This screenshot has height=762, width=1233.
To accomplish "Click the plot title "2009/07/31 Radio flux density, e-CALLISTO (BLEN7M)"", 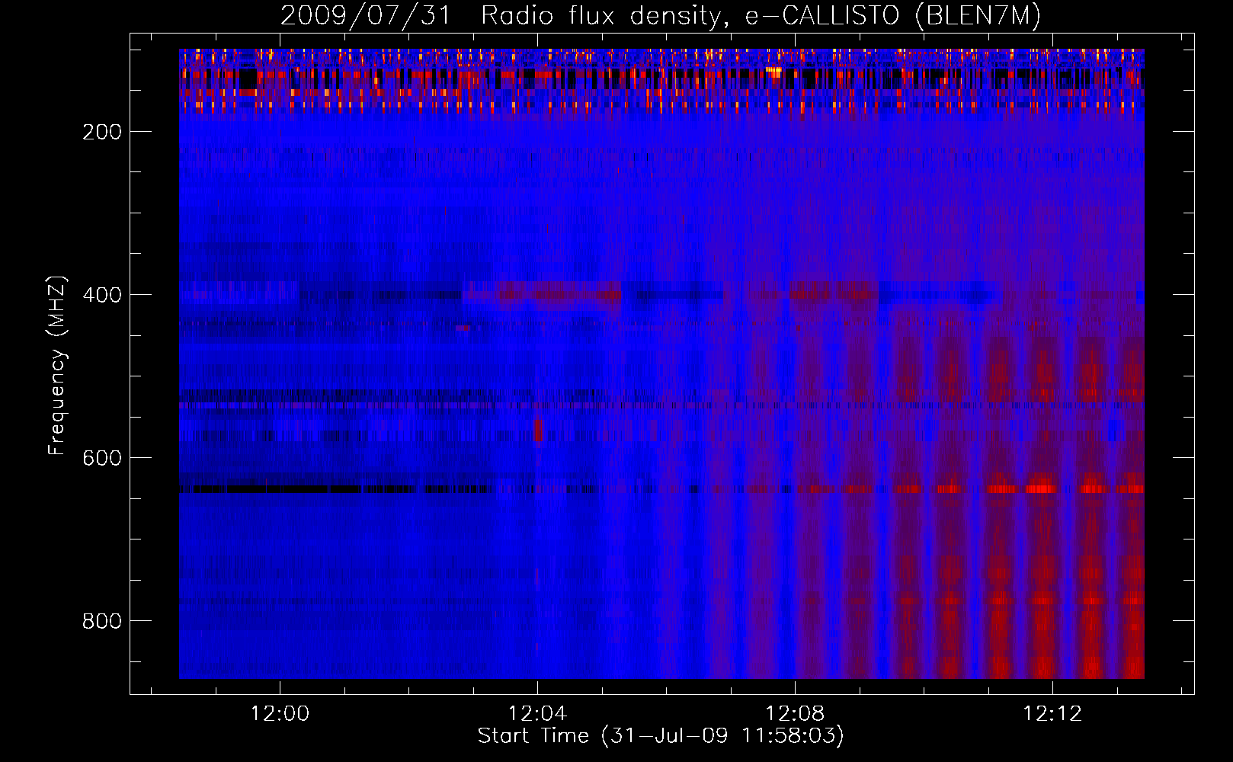I will [661, 16].
